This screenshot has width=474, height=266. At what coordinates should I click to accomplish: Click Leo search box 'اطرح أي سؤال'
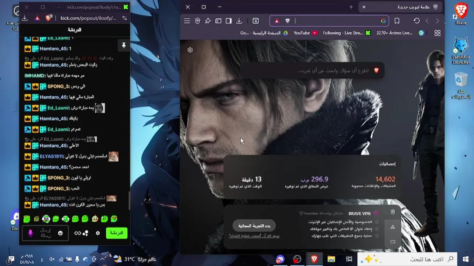[312, 70]
